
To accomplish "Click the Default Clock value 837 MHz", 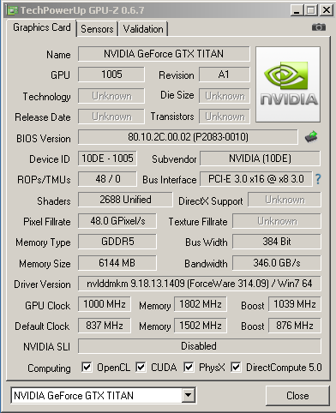I will point(105,326).
